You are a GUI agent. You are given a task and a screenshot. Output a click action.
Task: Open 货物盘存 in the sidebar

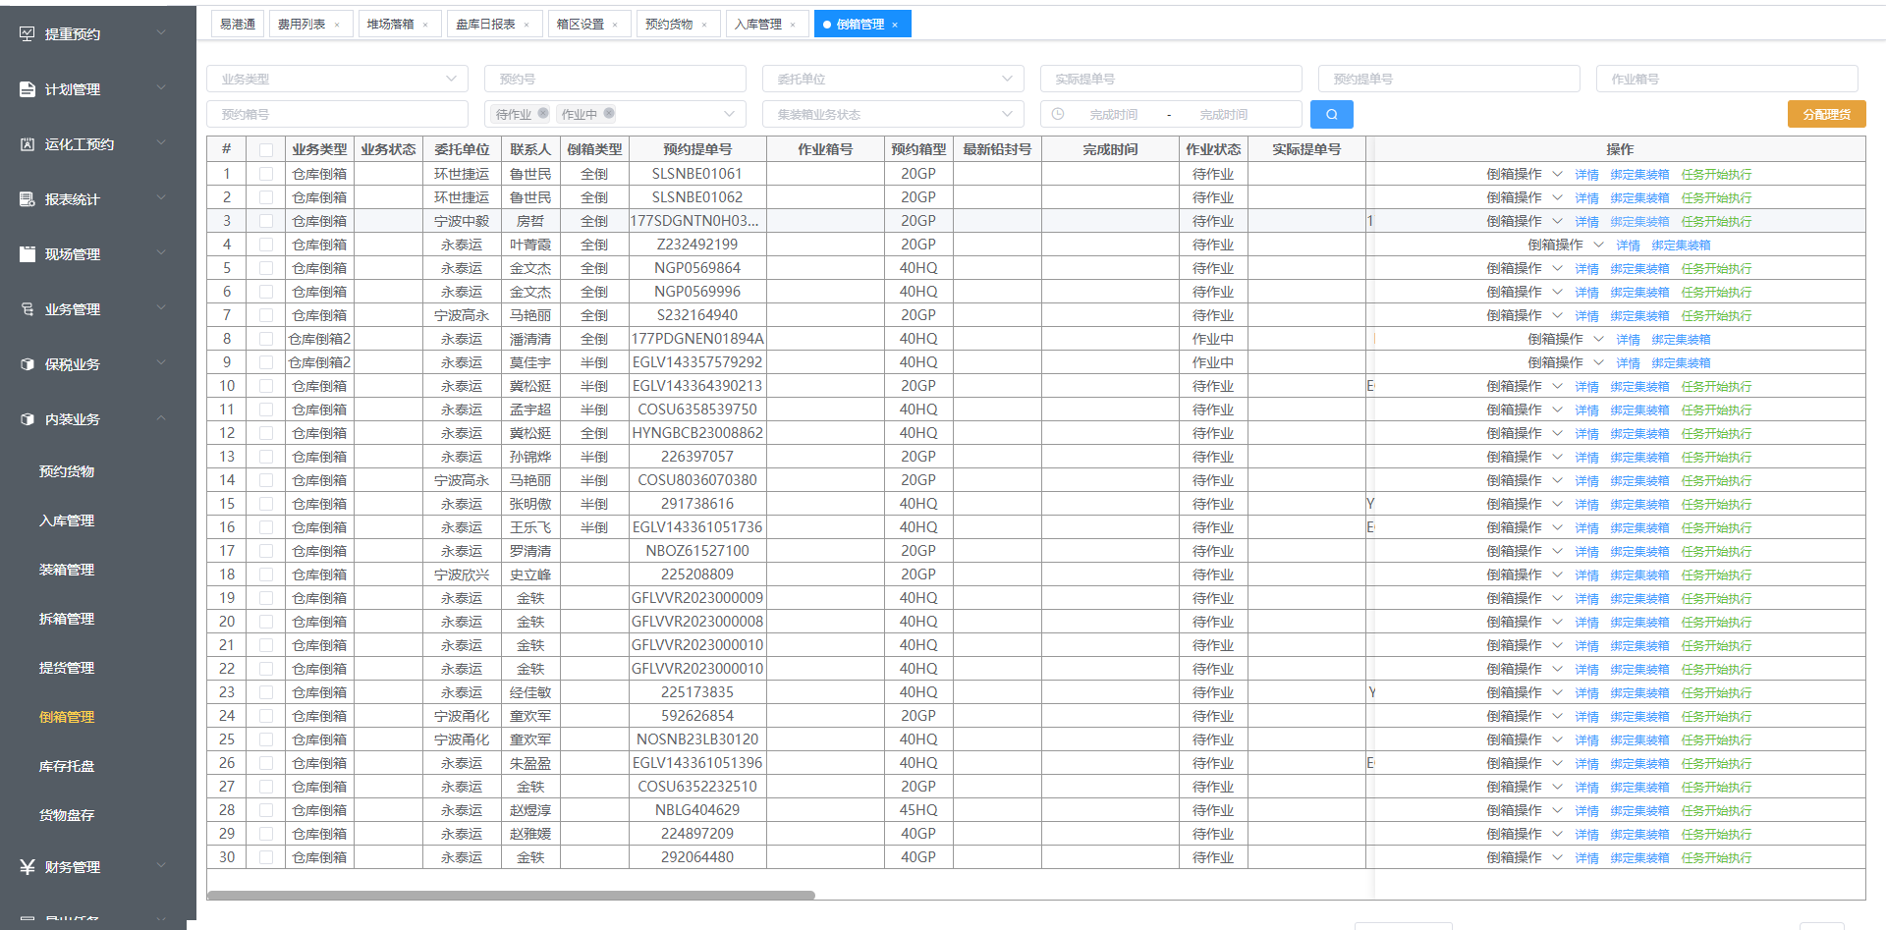click(67, 815)
